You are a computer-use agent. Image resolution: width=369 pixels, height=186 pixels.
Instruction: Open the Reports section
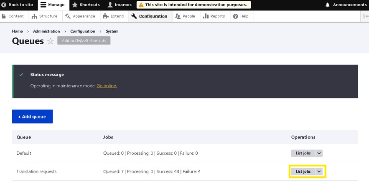pyautogui.click(x=214, y=16)
